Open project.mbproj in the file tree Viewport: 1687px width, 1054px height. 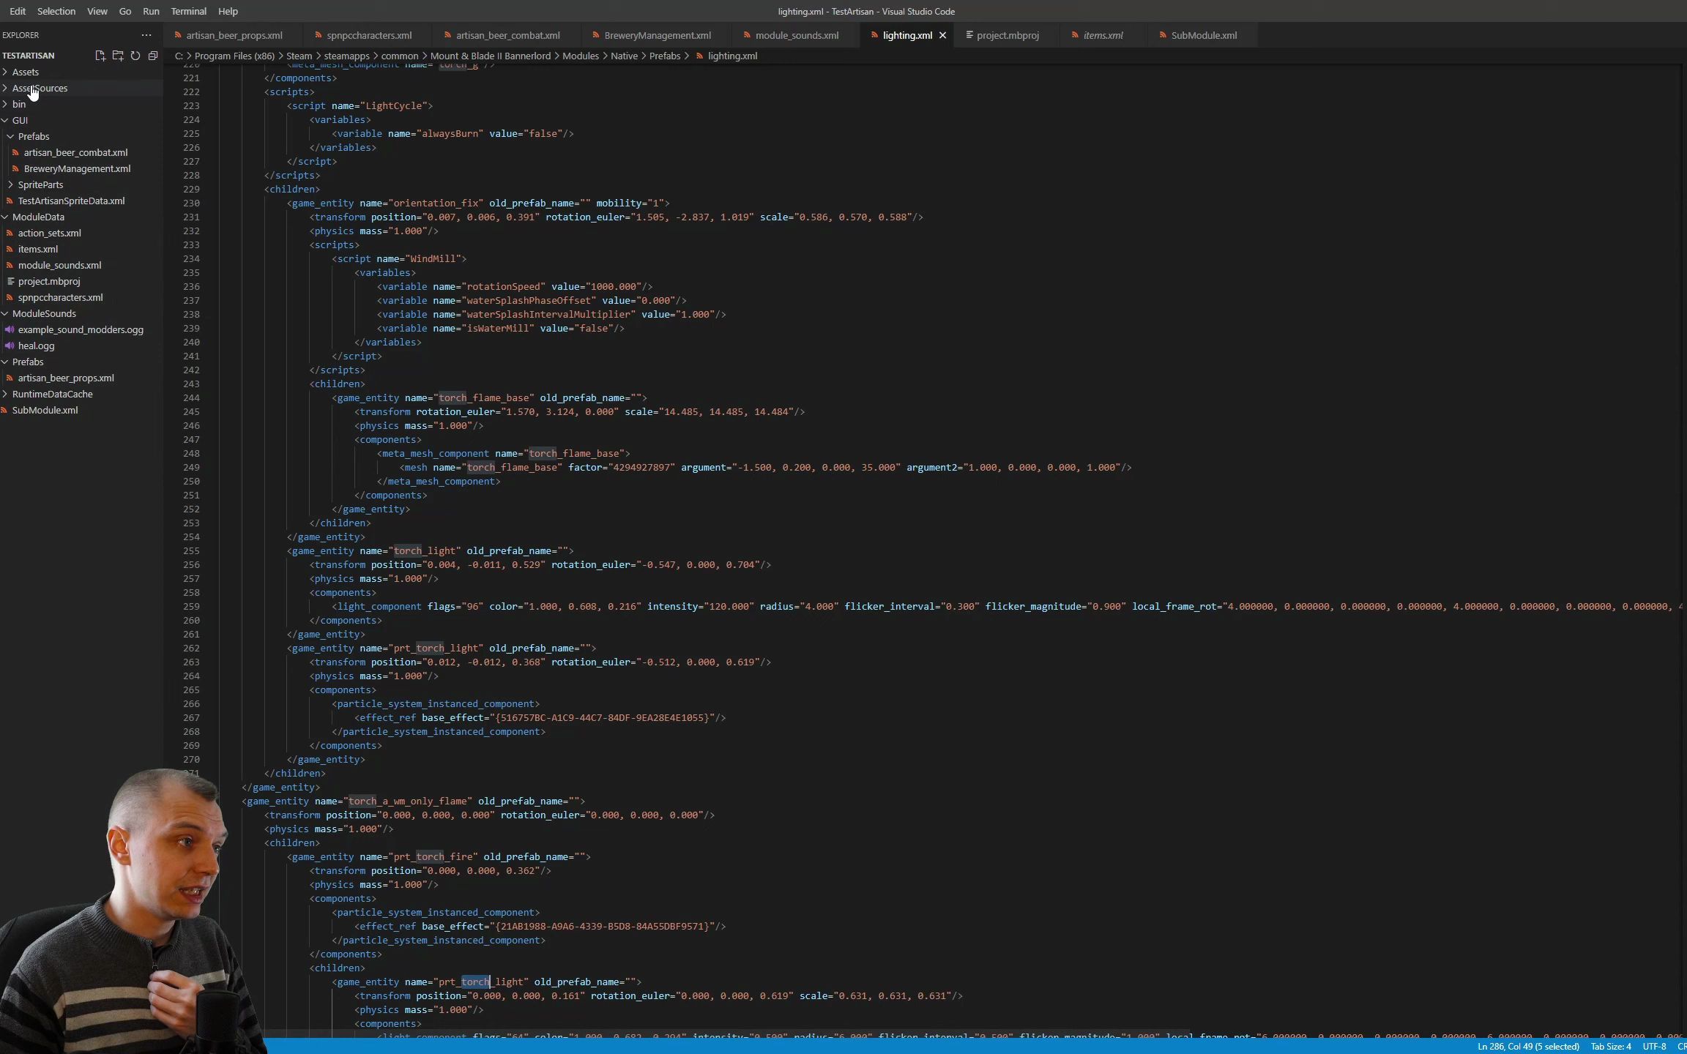click(49, 281)
